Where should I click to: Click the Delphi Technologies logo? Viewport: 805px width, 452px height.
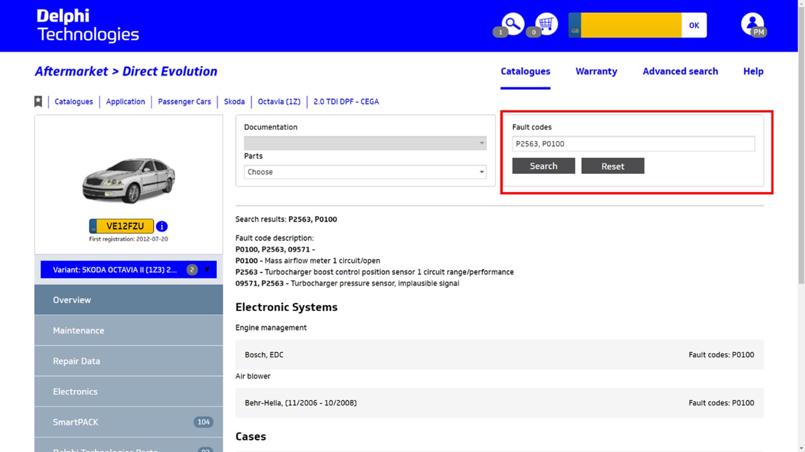pos(88,26)
